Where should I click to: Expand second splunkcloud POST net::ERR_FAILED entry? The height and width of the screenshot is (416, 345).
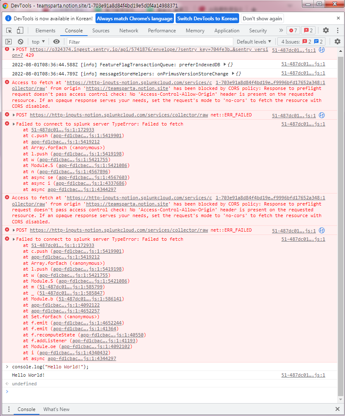click(x=14, y=230)
